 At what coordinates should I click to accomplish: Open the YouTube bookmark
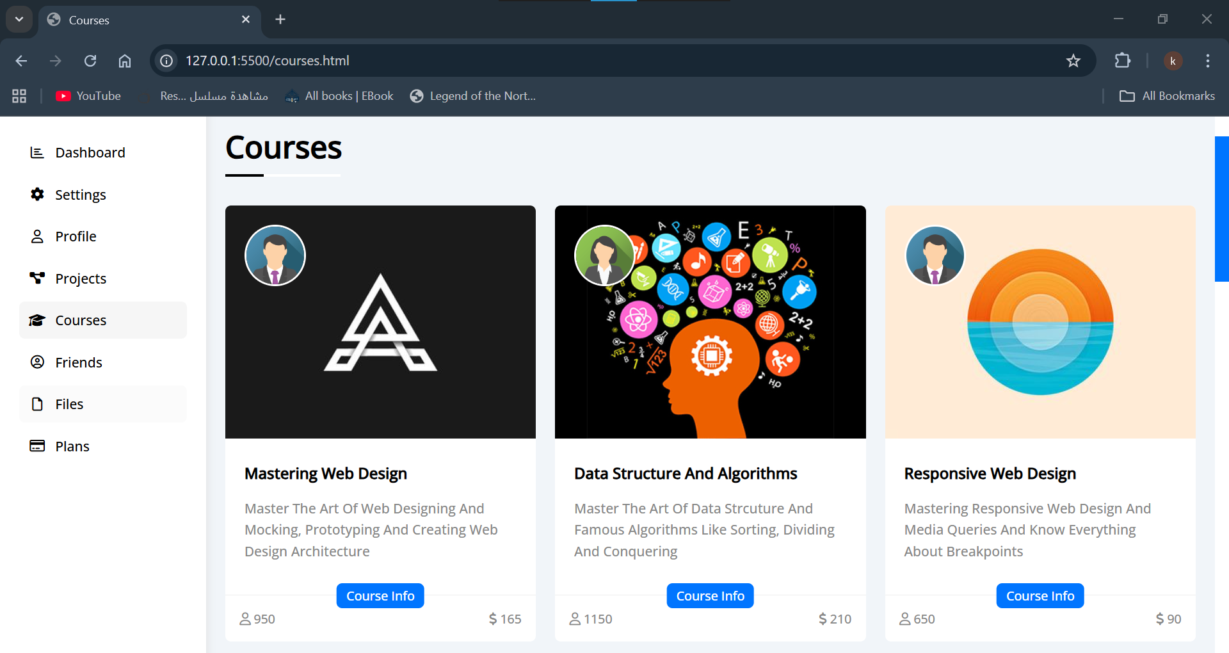[88, 95]
